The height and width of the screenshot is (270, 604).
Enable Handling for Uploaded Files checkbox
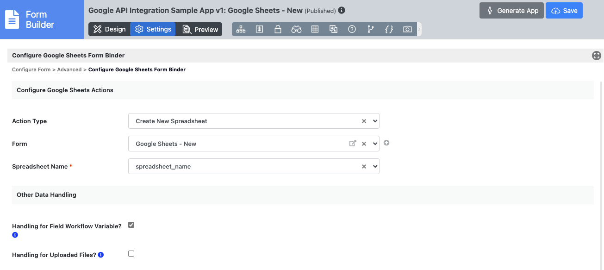click(131, 254)
